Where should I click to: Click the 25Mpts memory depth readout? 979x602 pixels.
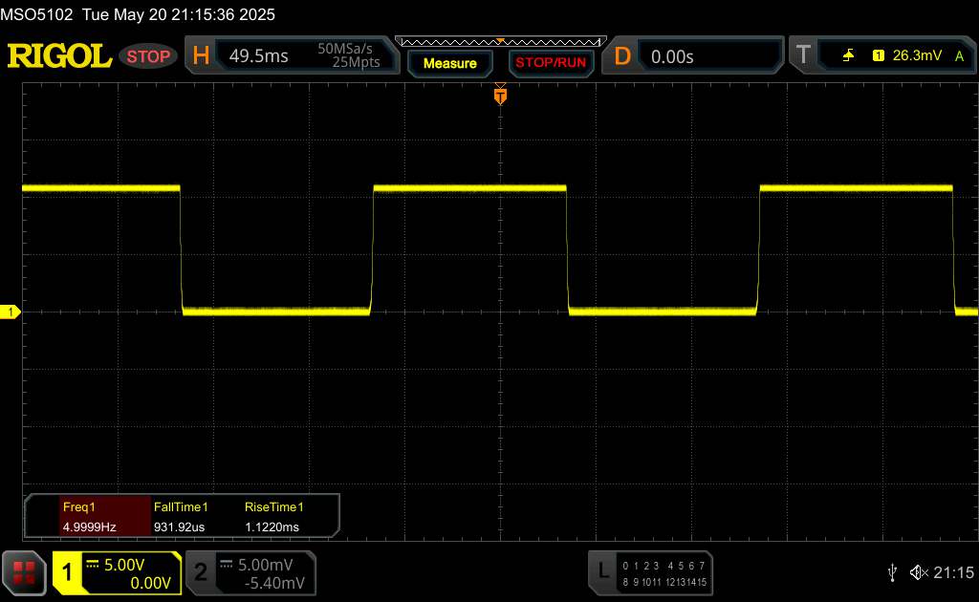356,62
